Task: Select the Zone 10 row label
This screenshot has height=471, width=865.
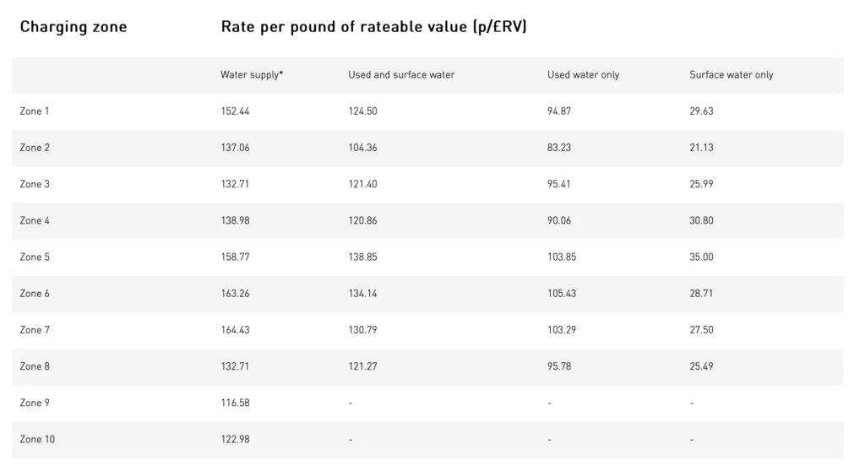Action: (x=37, y=438)
